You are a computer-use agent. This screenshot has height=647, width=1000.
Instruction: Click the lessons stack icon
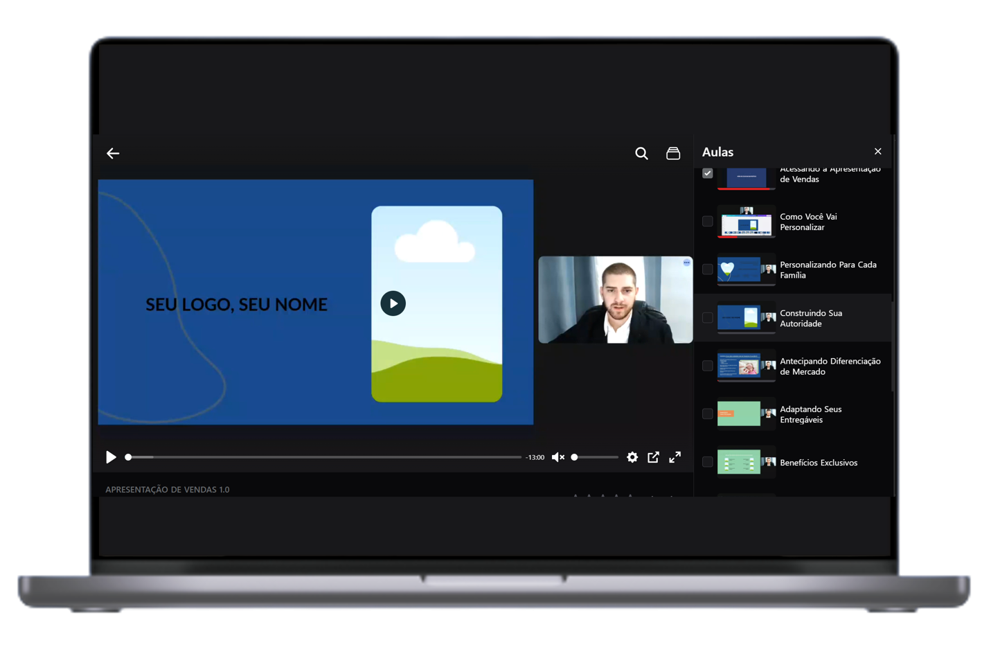coord(672,153)
